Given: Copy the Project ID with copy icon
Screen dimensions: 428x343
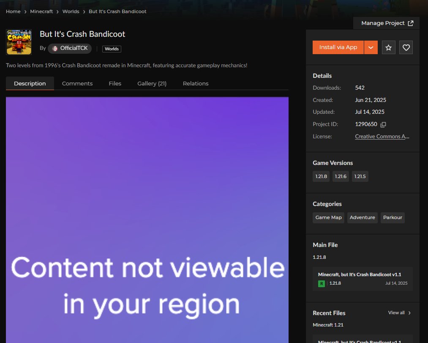Looking at the screenshot, I should click(383, 125).
